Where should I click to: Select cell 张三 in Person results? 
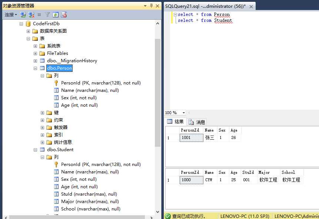pyautogui.click(x=210, y=138)
